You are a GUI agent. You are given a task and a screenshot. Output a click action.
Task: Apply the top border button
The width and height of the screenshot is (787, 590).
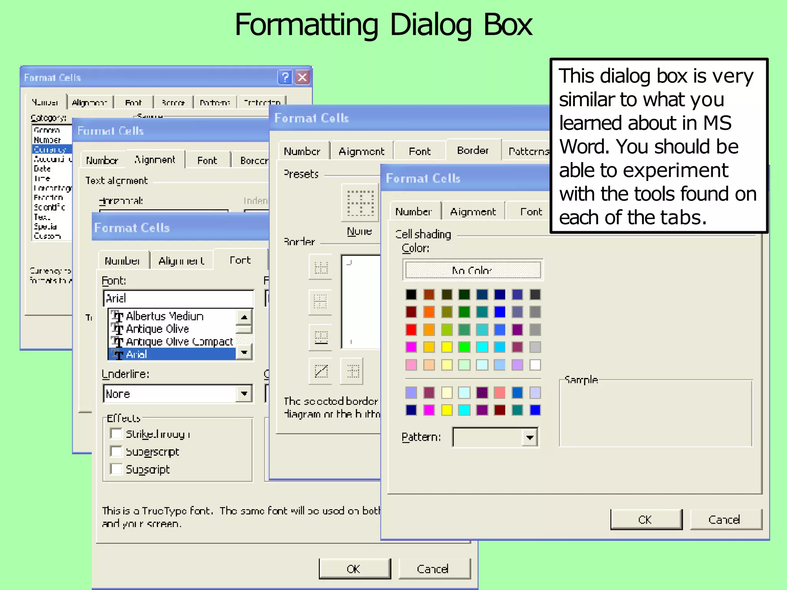[x=320, y=267]
